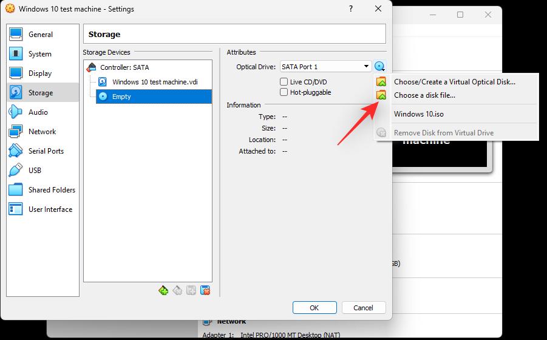Click the optical disk chooser icon
The image size is (547, 340).
click(379, 66)
